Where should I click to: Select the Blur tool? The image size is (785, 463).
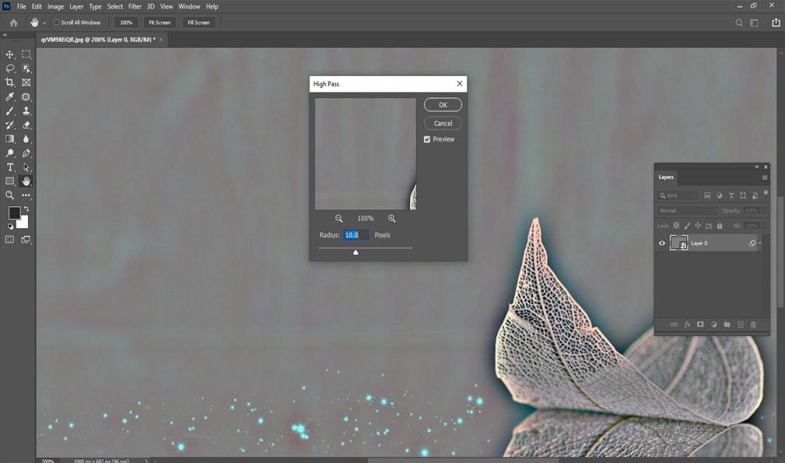pos(26,139)
